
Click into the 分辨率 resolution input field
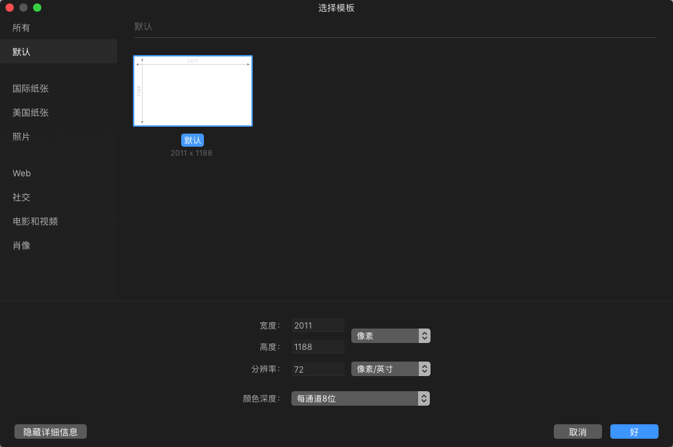pyautogui.click(x=318, y=369)
